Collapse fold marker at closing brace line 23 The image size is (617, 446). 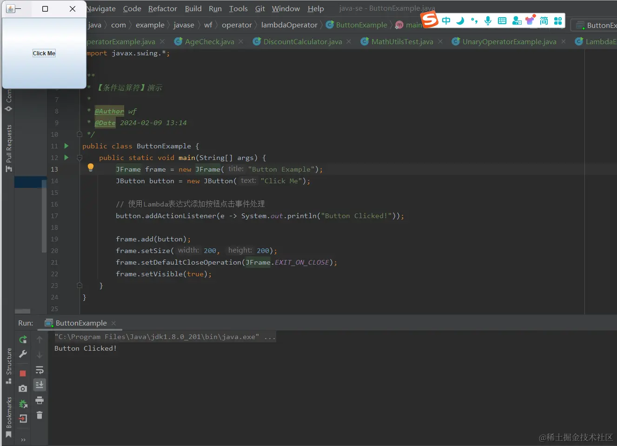click(80, 286)
